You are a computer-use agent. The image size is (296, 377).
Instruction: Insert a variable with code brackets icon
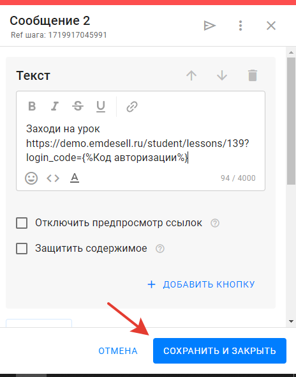pos(53,178)
